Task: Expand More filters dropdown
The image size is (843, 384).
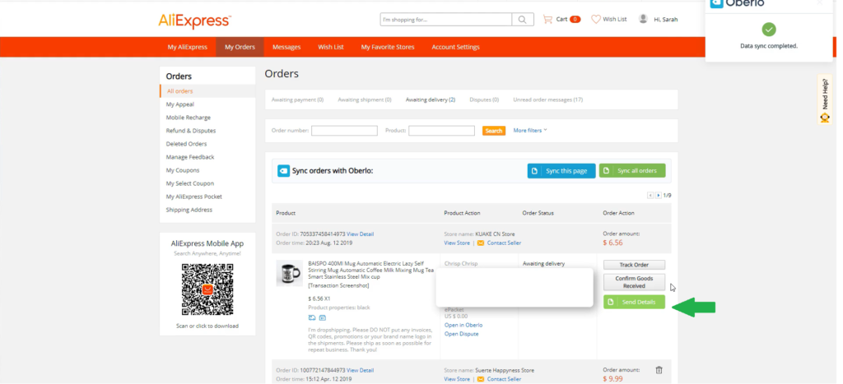Action: tap(530, 131)
